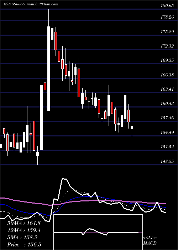This screenshot has height=250, width=178.
Task: Select the 175.29 price level label
Action: (167, 32)
